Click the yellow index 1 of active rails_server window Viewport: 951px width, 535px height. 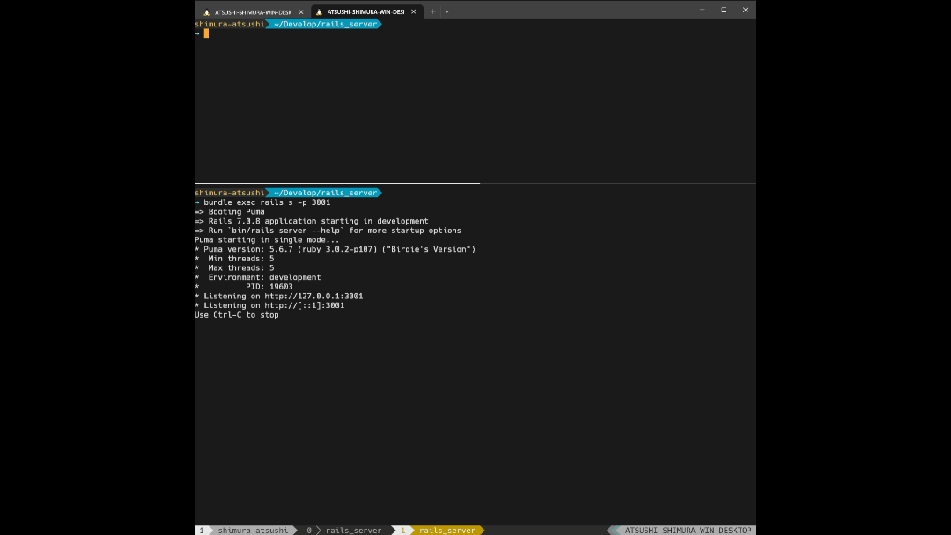tap(402, 530)
